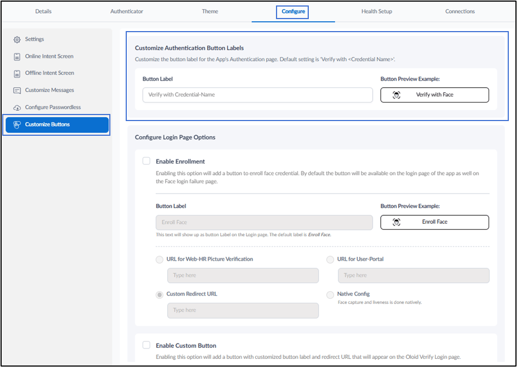Click the Configure Passwordless cloud icon
This screenshot has width=517, height=367.
click(x=17, y=107)
